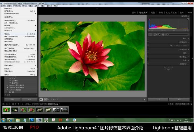194x132 pixels.
Task: Click the 上一张 previous button
Action: click(158, 100)
